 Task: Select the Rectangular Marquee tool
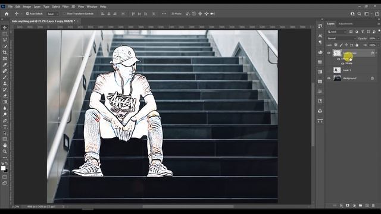tap(5, 34)
